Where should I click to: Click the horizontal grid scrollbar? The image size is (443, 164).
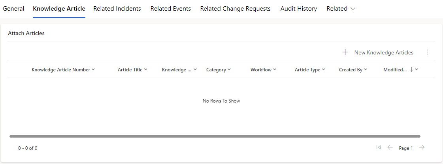[215, 136]
